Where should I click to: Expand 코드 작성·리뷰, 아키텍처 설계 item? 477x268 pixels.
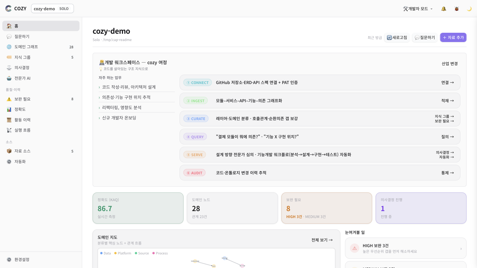136,87
